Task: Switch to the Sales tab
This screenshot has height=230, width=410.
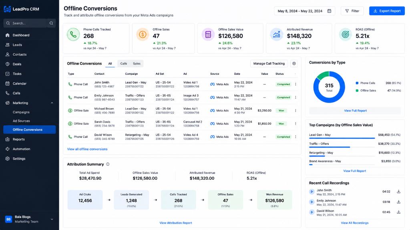Action: click(x=137, y=63)
